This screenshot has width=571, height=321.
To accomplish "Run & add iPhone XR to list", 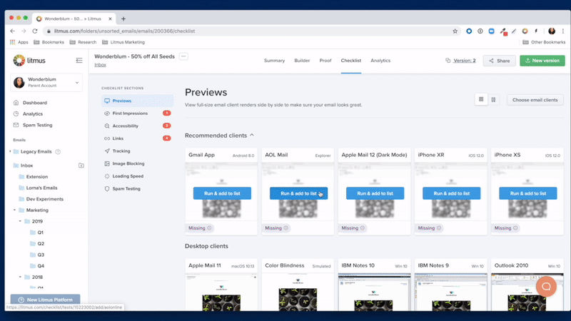I will pyautogui.click(x=452, y=193).
